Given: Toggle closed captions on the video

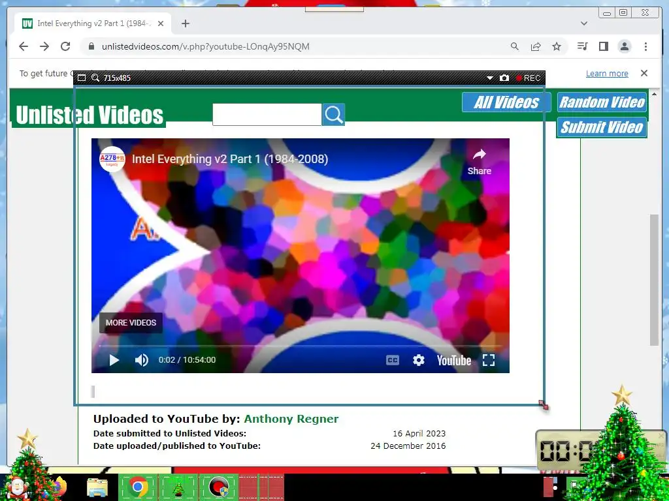Looking at the screenshot, I should [393, 360].
